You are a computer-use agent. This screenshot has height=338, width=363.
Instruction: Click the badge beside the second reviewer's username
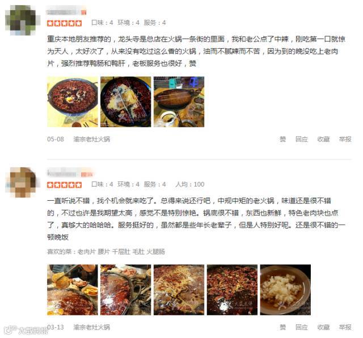click(87, 174)
